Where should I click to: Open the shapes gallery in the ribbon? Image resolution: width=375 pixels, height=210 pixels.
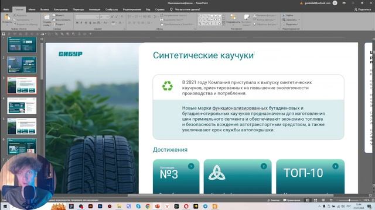(x=212, y=19)
